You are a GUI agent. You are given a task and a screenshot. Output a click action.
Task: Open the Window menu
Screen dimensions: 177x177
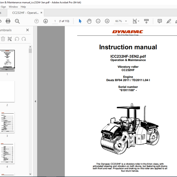pos(13,7)
